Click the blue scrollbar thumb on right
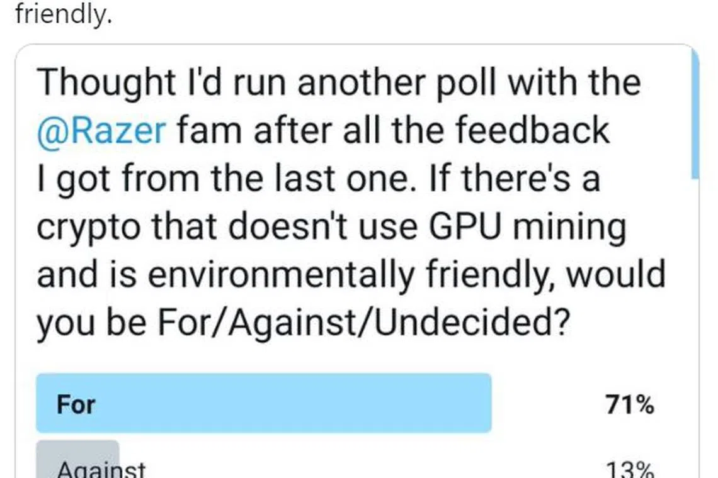Screen dimensions: 718x478 695,113
